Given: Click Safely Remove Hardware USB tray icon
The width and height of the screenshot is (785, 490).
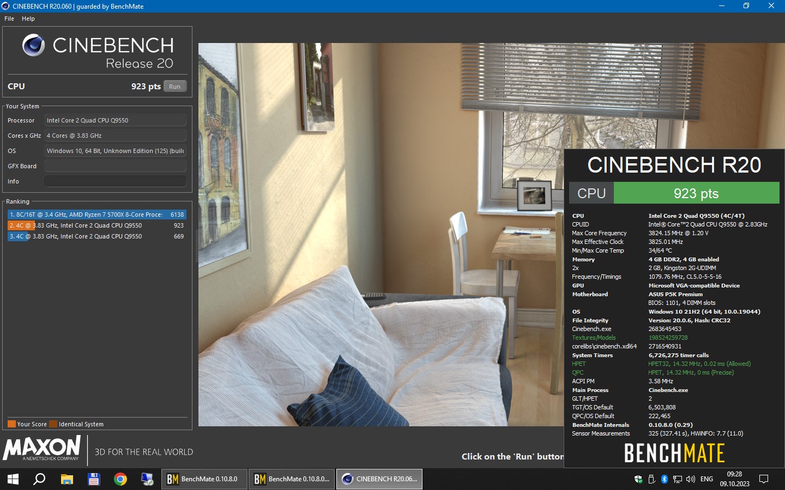Looking at the screenshot, I should [x=651, y=479].
